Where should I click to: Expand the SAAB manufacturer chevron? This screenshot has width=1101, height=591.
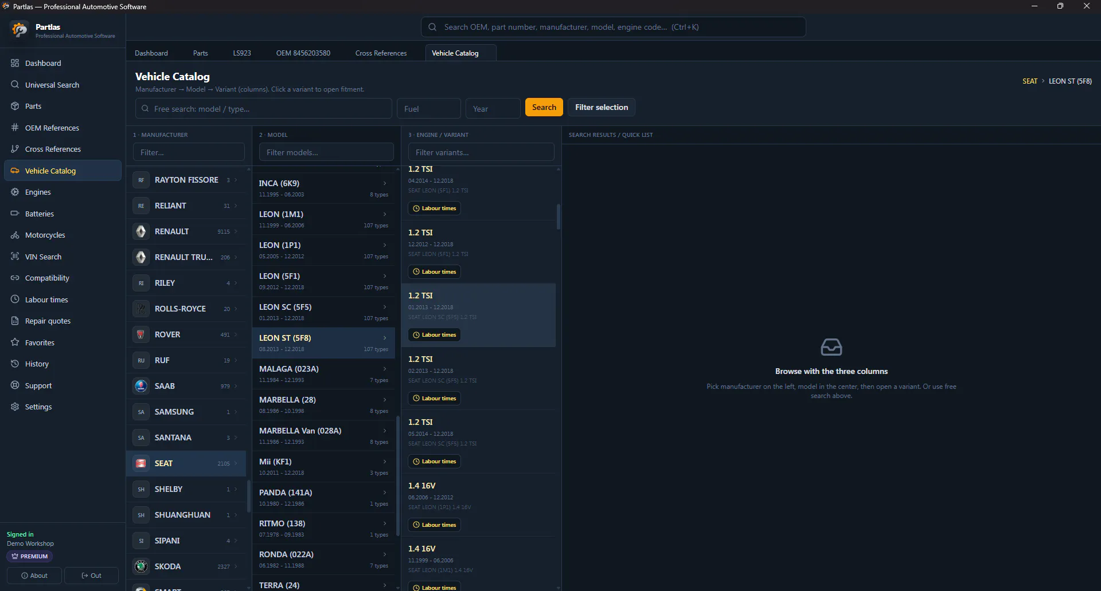coord(236,386)
